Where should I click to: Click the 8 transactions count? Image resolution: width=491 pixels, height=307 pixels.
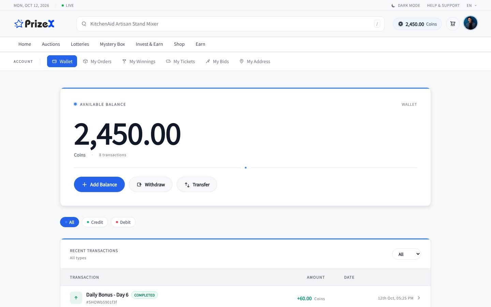pyautogui.click(x=113, y=155)
